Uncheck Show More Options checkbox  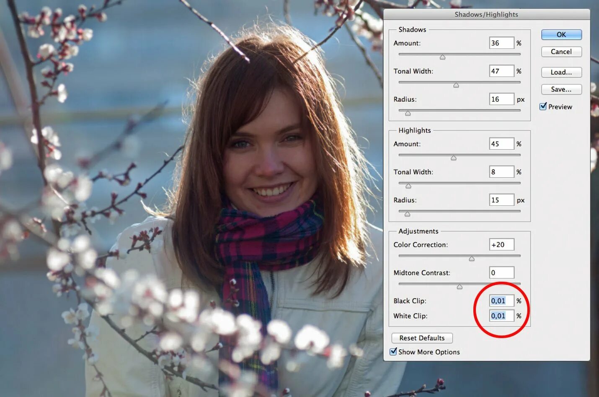click(x=393, y=352)
